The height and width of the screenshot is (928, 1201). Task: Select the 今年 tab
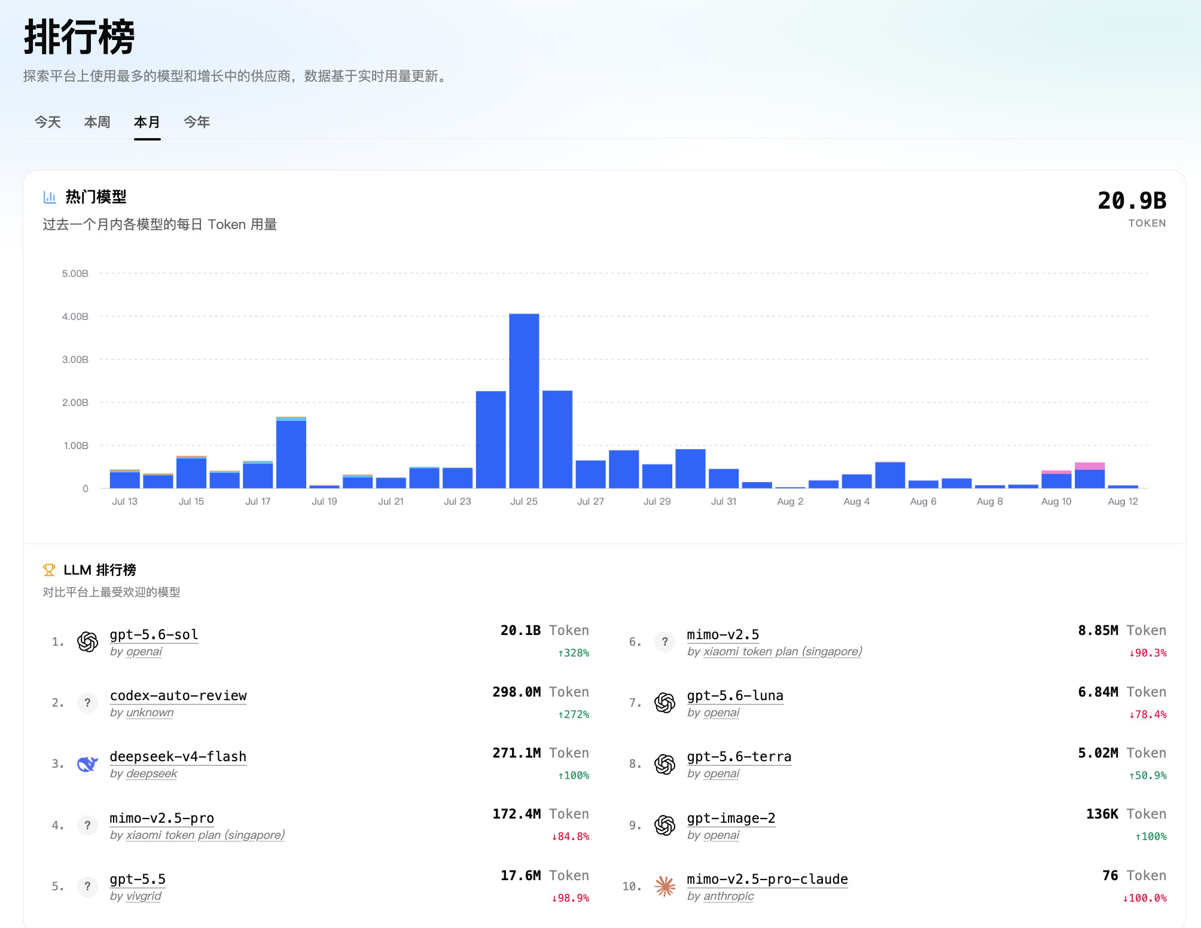point(197,122)
